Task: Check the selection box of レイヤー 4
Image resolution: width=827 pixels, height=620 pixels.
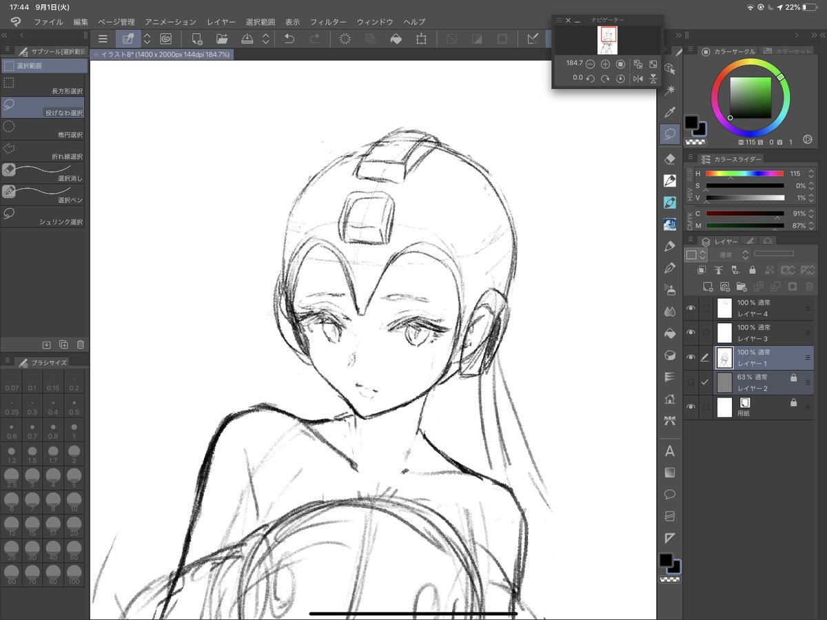Action: click(705, 308)
